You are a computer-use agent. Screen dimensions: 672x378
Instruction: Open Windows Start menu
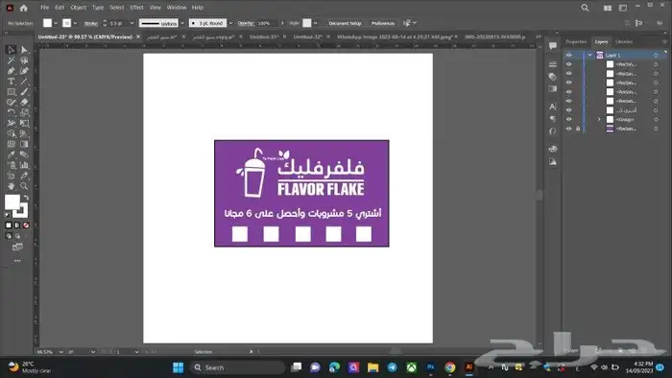coord(178,367)
